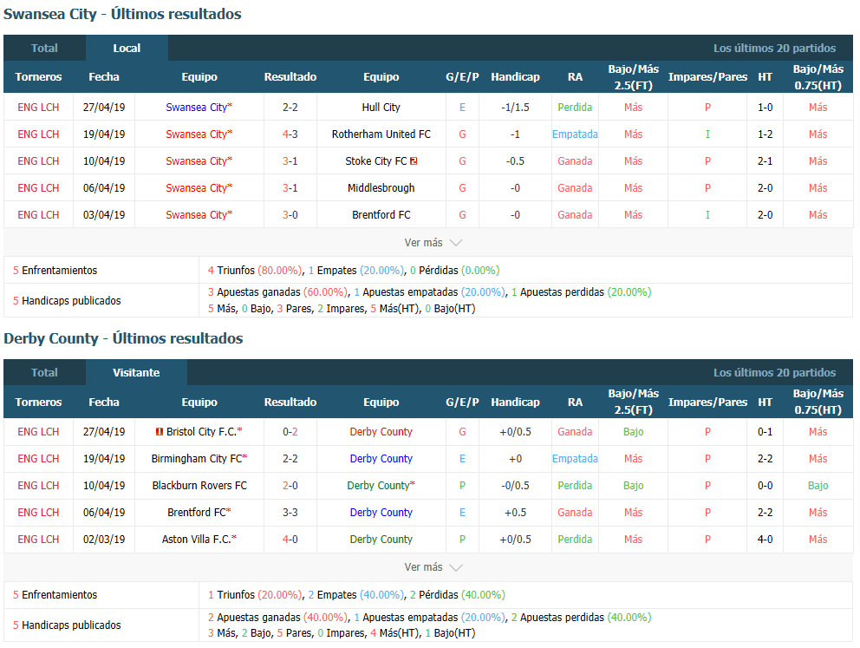Click the 'Derby County - Últimos resultados' heading

pyautogui.click(x=123, y=338)
